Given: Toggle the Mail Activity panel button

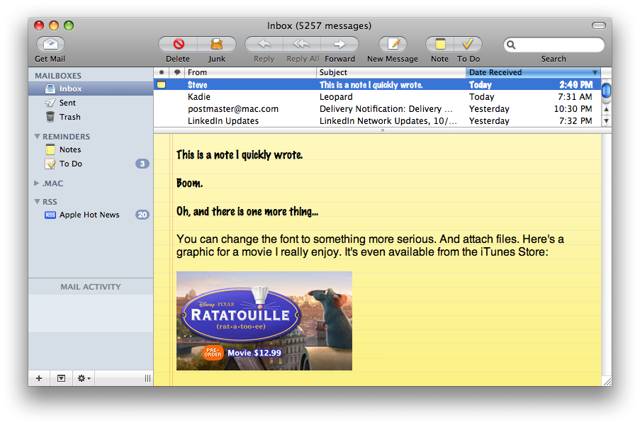Looking at the screenshot, I should [61, 378].
